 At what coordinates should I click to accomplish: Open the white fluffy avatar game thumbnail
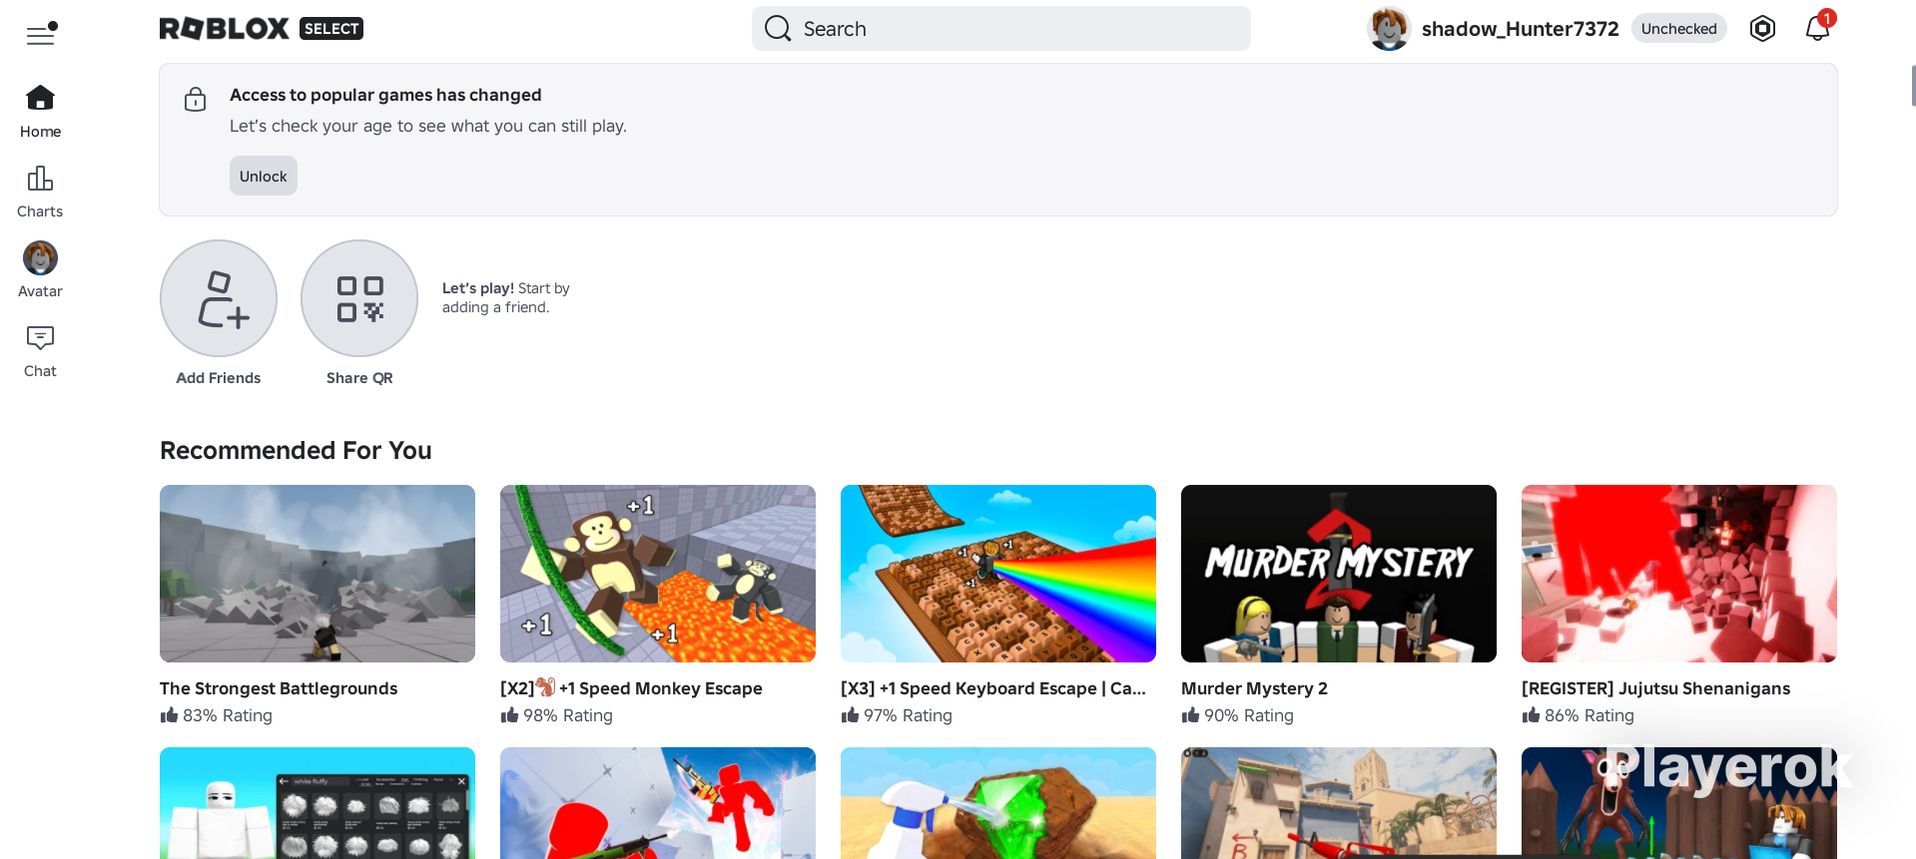(318, 803)
